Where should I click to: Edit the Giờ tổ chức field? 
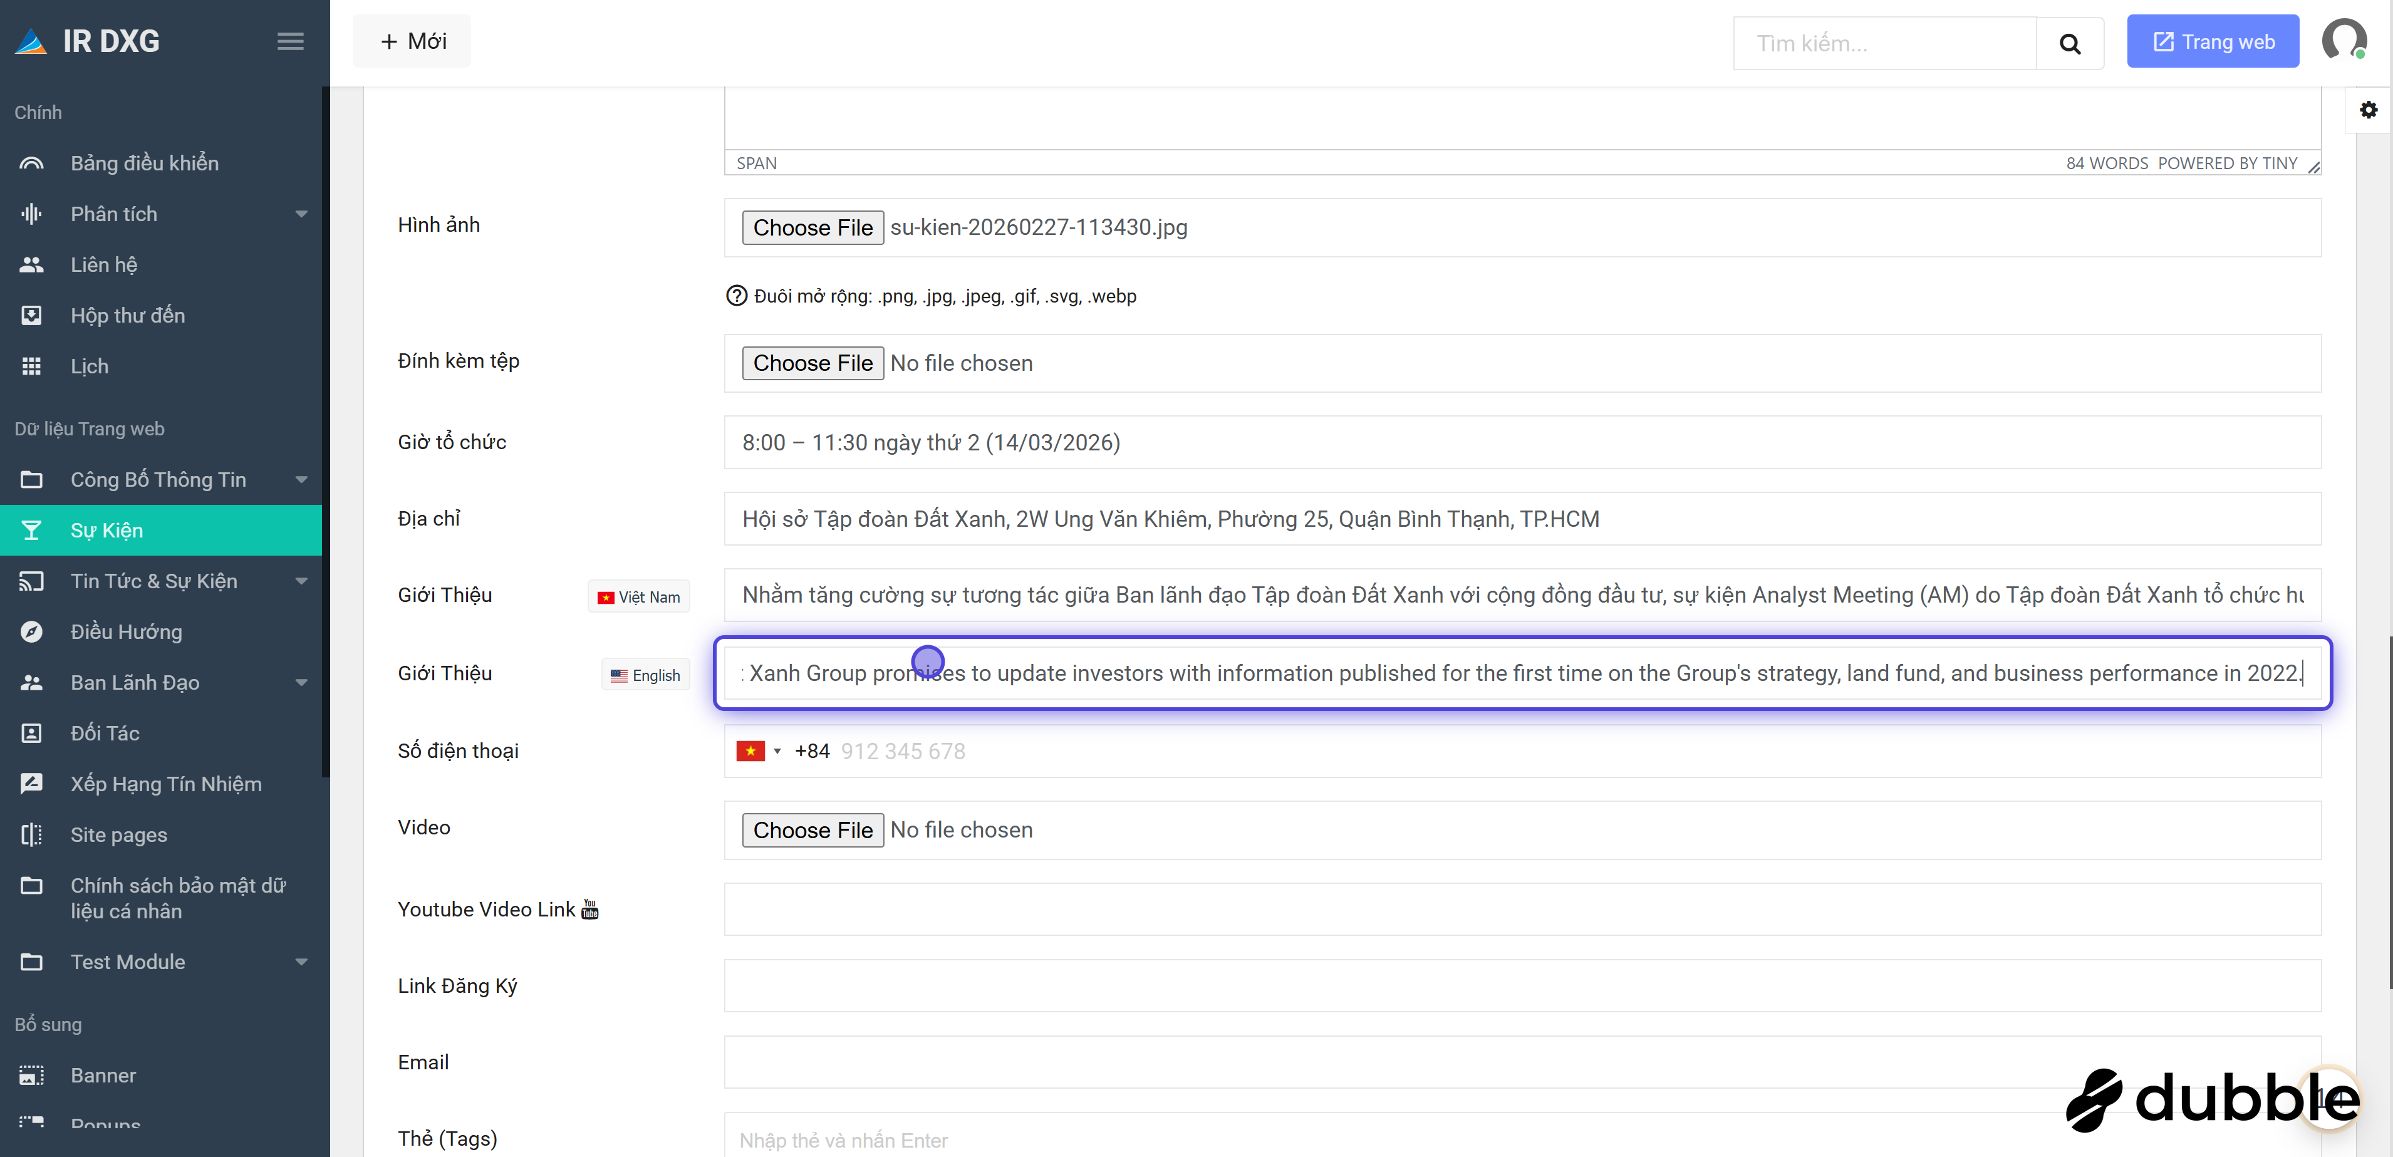click(1523, 442)
